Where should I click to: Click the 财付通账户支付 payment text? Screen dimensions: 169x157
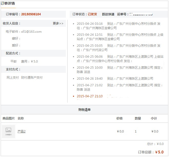(x=32, y=78)
